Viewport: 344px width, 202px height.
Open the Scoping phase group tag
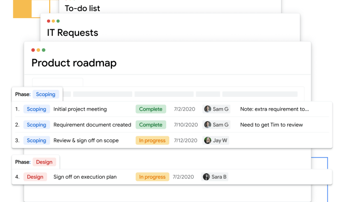(x=46, y=94)
